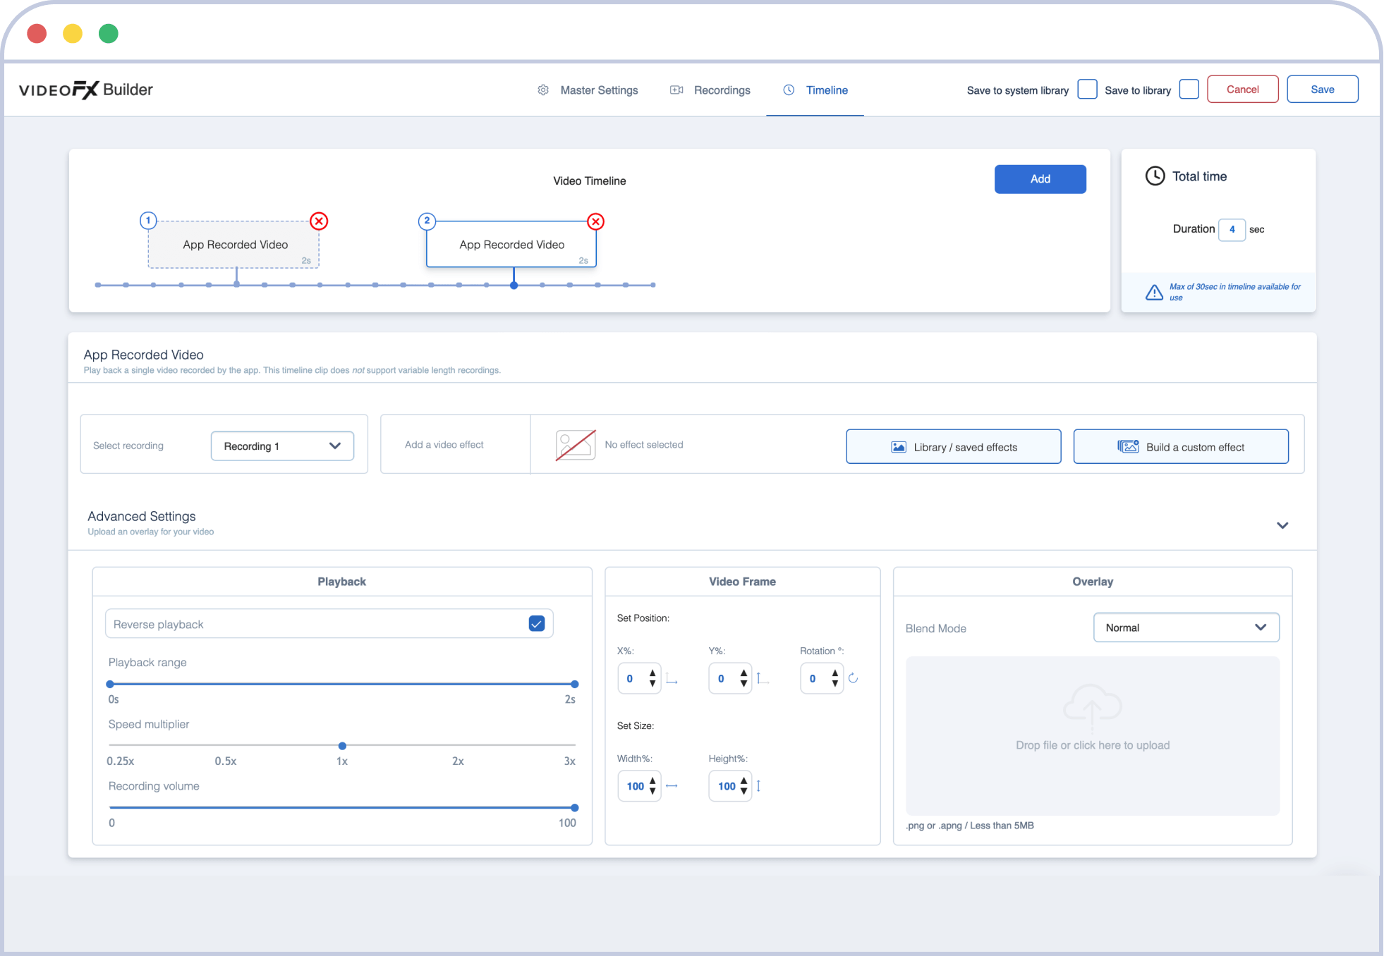Screen dimensions: 1384x956
Task: Click the Playback range end handle
Action: coord(575,684)
